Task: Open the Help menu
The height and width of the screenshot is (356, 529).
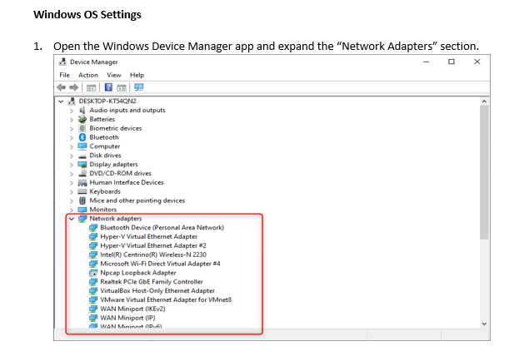Action: coord(137,75)
